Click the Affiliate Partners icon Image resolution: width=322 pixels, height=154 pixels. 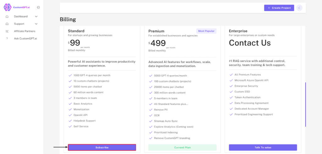(x=7, y=31)
